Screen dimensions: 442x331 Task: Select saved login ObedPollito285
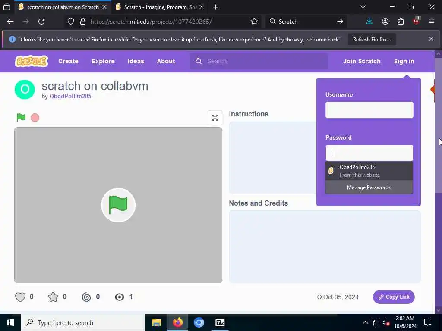click(x=369, y=171)
